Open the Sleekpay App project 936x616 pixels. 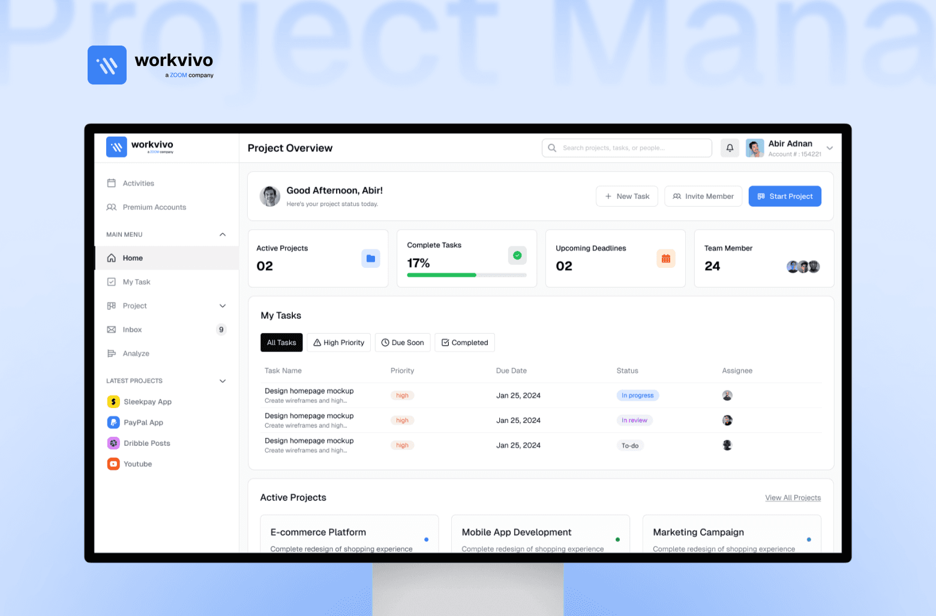click(x=147, y=401)
